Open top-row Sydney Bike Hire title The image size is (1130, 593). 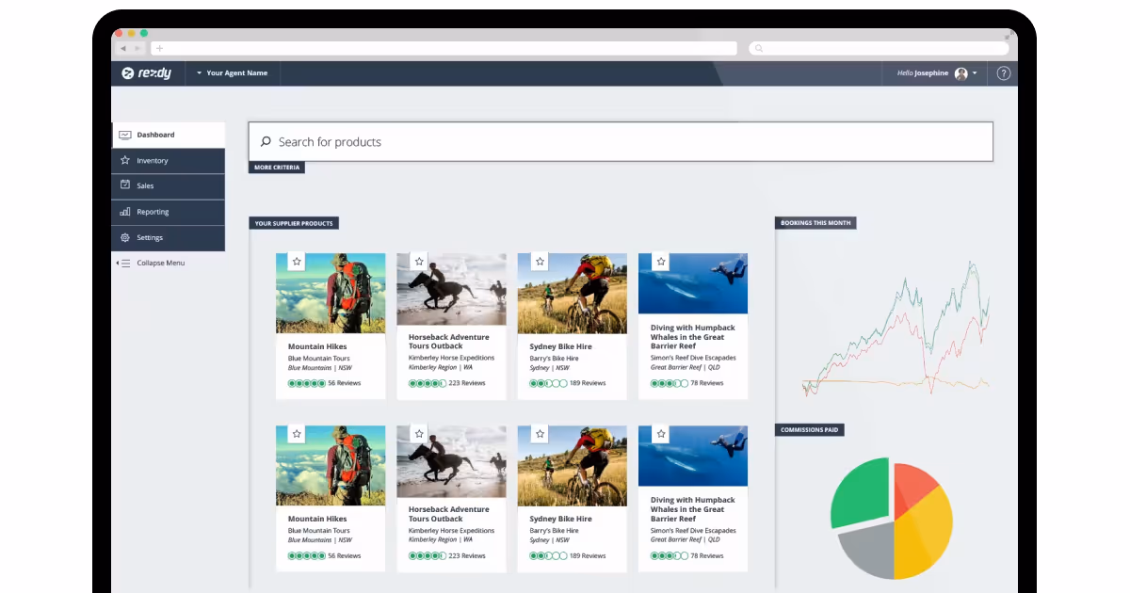[561, 346]
